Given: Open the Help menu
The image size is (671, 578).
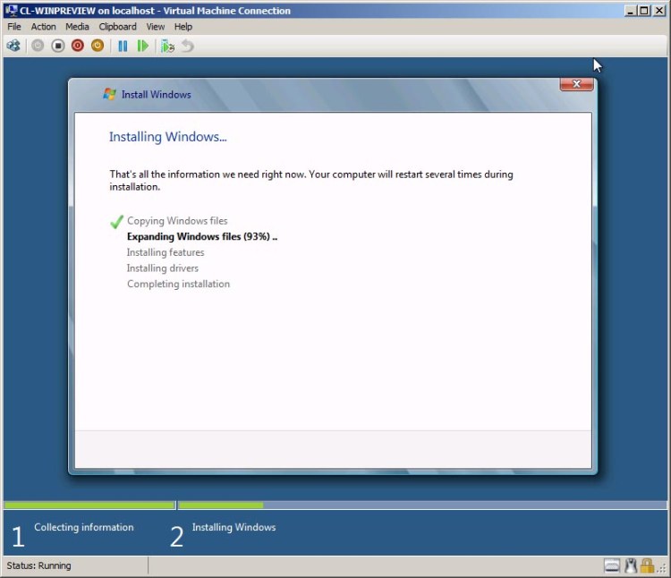Looking at the screenshot, I should (x=183, y=27).
